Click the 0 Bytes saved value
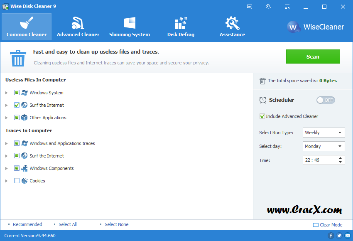This screenshot has height=241, width=353. [328, 81]
